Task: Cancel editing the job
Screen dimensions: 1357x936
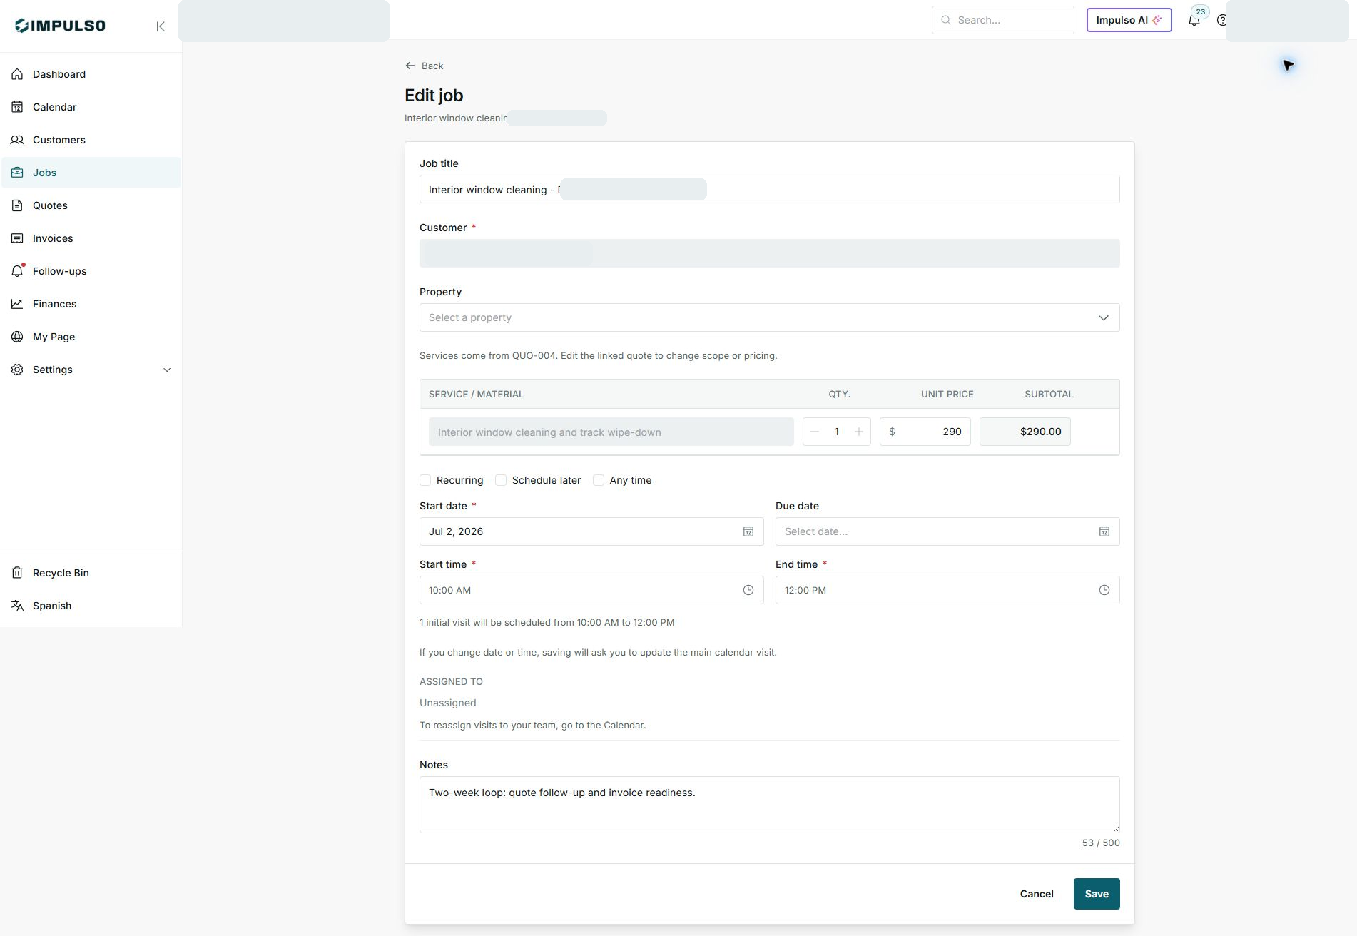Action: [1037, 894]
